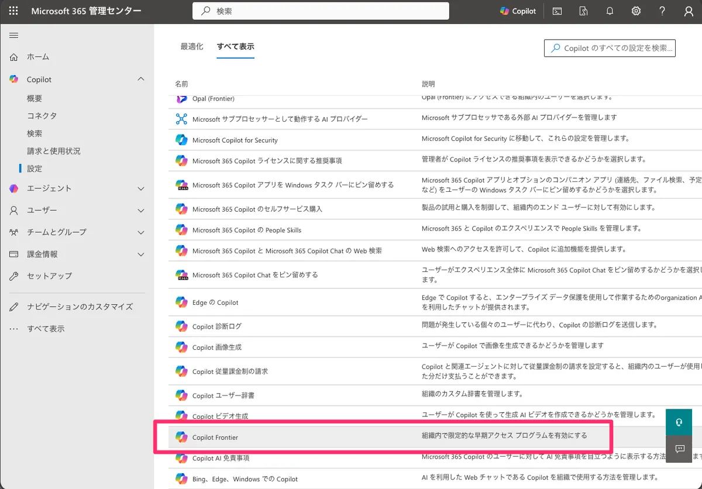
Task: Open the settings gear icon in header
Action: pyautogui.click(x=636, y=11)
